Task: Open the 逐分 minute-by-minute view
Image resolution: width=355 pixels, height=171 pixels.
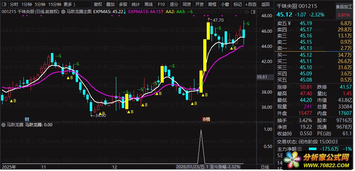Action: [x=174, y=4]
